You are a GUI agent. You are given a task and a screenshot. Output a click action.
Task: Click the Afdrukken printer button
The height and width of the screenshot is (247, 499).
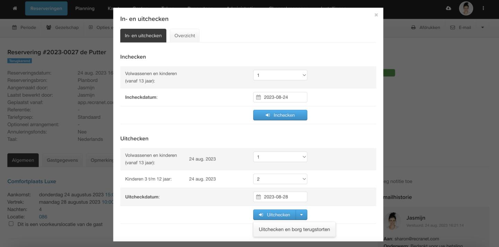tap(425, 28)
